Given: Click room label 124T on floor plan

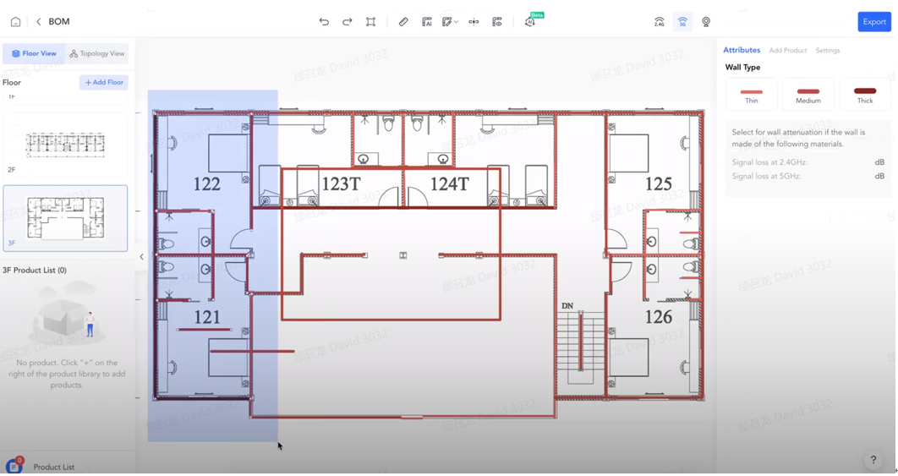Looking at the screenshot, I should [450, 183].
